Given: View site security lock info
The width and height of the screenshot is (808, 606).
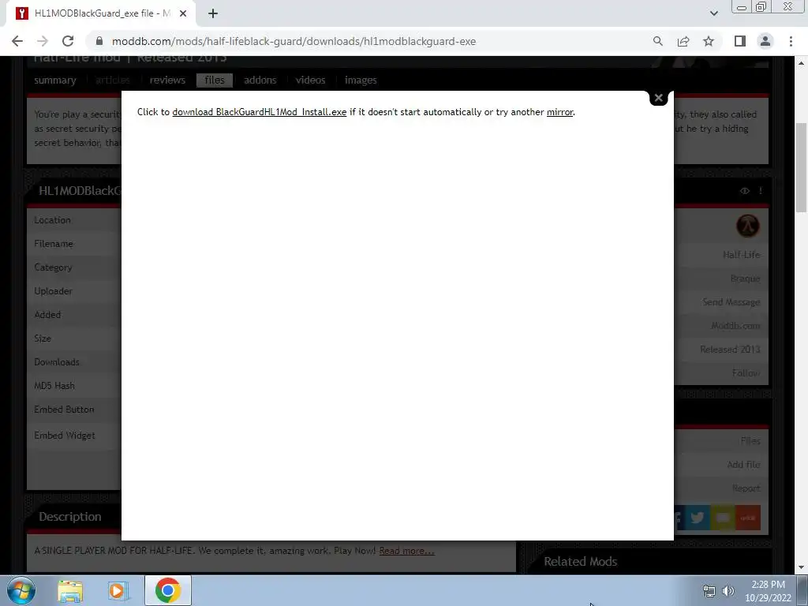Looking at the screenshot, I should 99,41.
